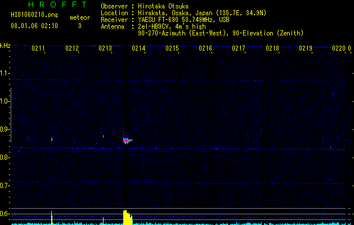Click the kHz axis unit label
354x225 pixels.
[5, 46]
